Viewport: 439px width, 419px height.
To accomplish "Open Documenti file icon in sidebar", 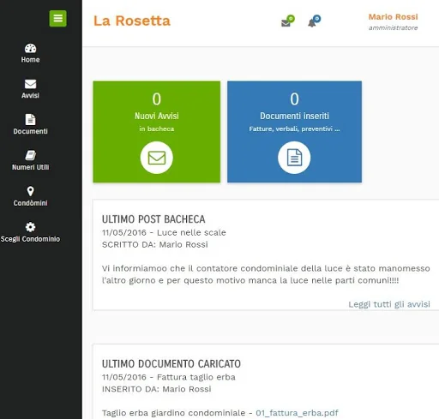I will click(30, 119).
